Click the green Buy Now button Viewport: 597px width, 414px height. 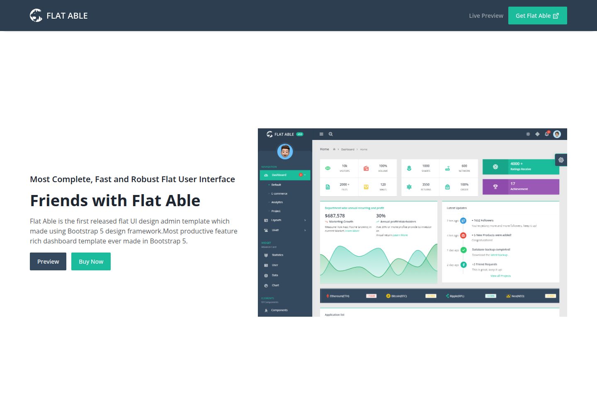coord(91,262)
